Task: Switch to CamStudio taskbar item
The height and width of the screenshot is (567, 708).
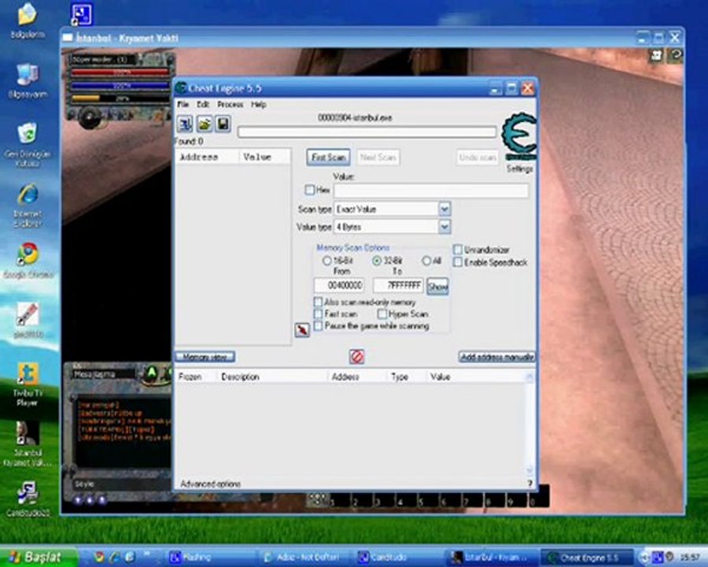Action: point(397,557)
